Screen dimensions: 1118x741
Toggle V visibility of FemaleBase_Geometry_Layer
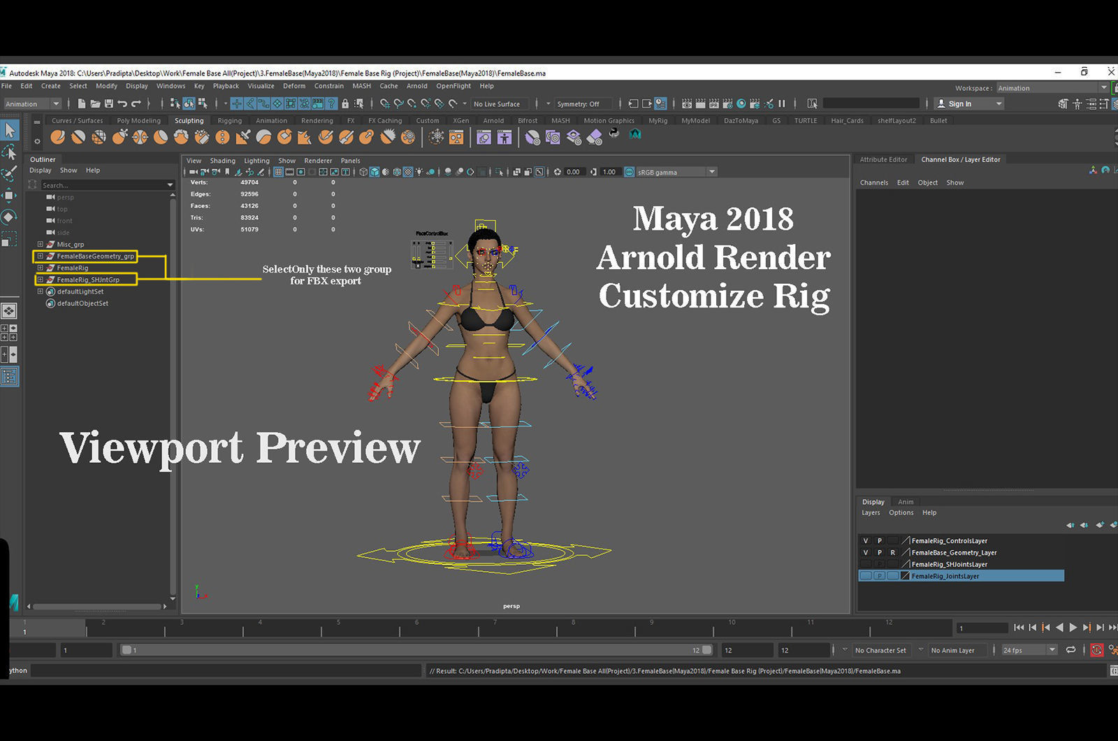coord(866,552)
